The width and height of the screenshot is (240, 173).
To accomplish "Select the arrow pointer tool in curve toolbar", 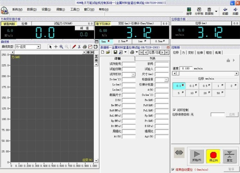I will point(51,47).
